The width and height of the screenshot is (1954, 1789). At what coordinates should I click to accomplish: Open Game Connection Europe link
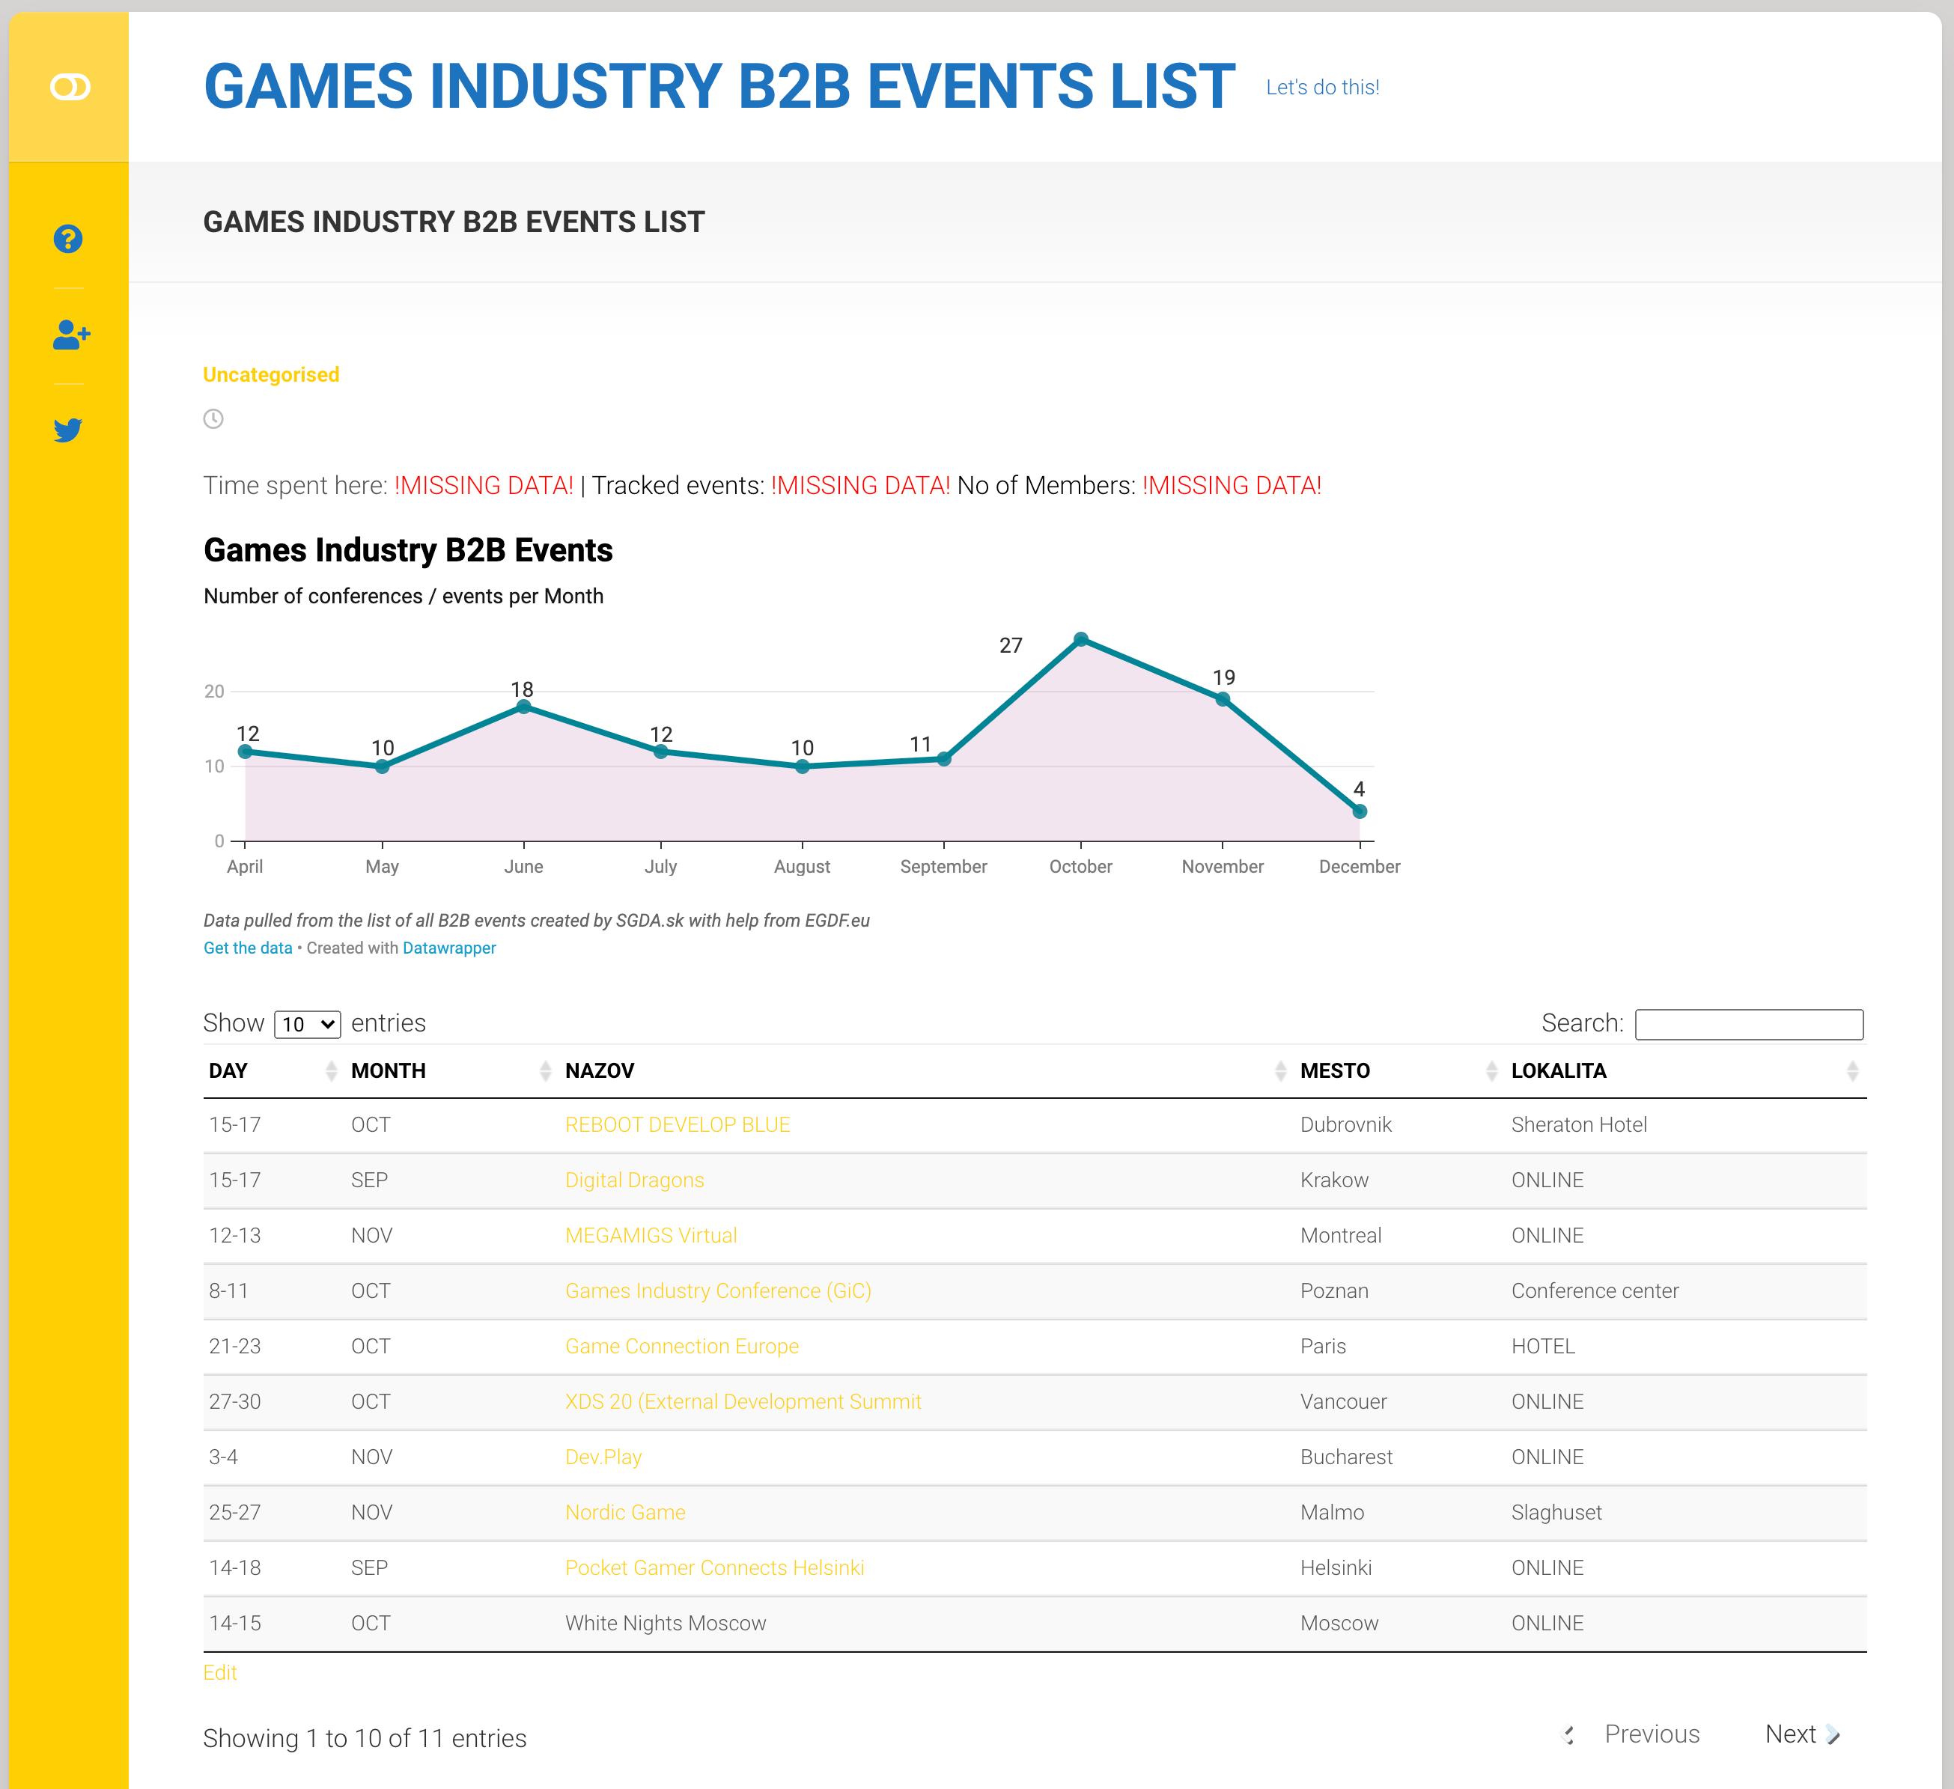click(682, 1346)
